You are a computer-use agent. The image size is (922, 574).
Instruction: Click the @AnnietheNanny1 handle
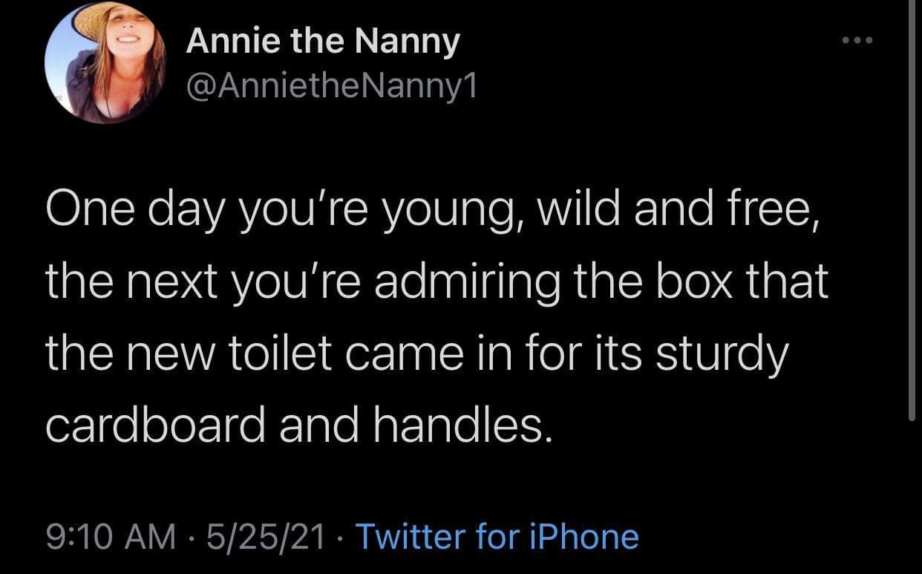[x=332, y=88]
